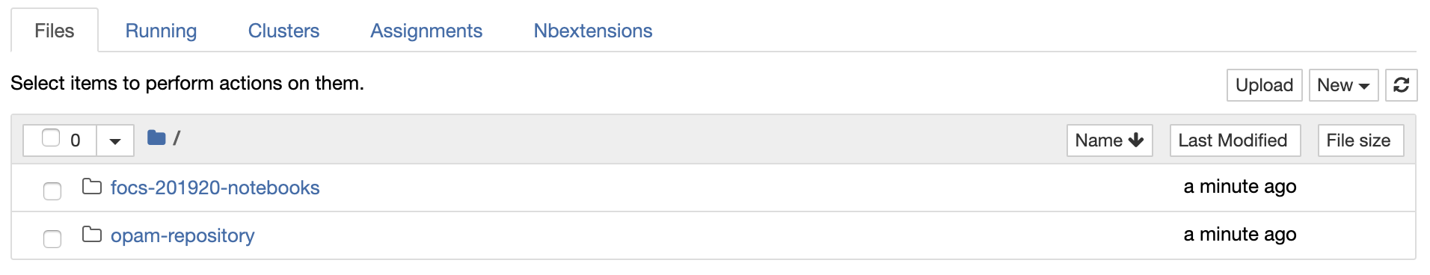Open the selection type dropdown caret
This screenshot has height=275, width=1430.
pos(115,140)
